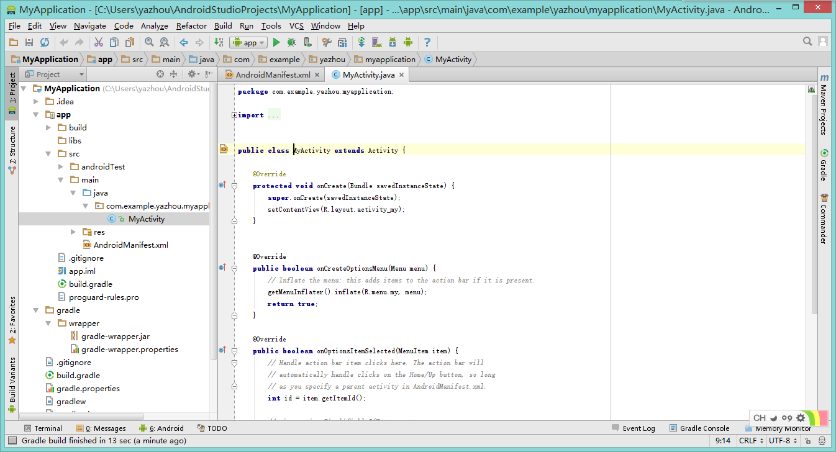Click the Cut scissors icon
836x452 pixels.
98,42
